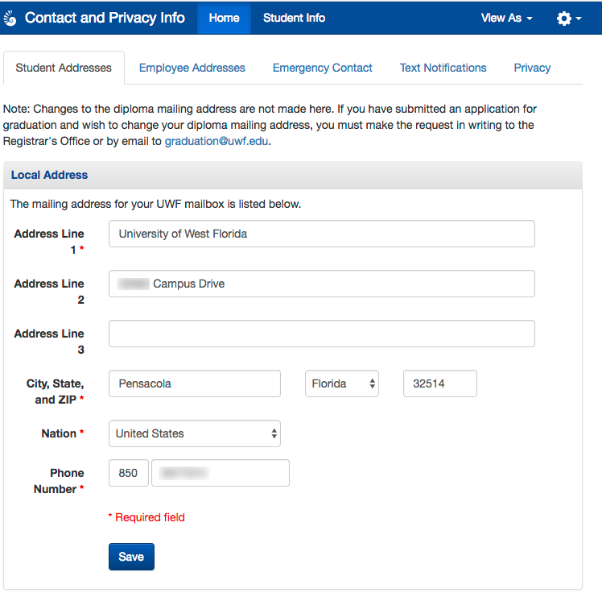The image size is (602, 597).
Task: Save the local address
Action: pos(131,557)
